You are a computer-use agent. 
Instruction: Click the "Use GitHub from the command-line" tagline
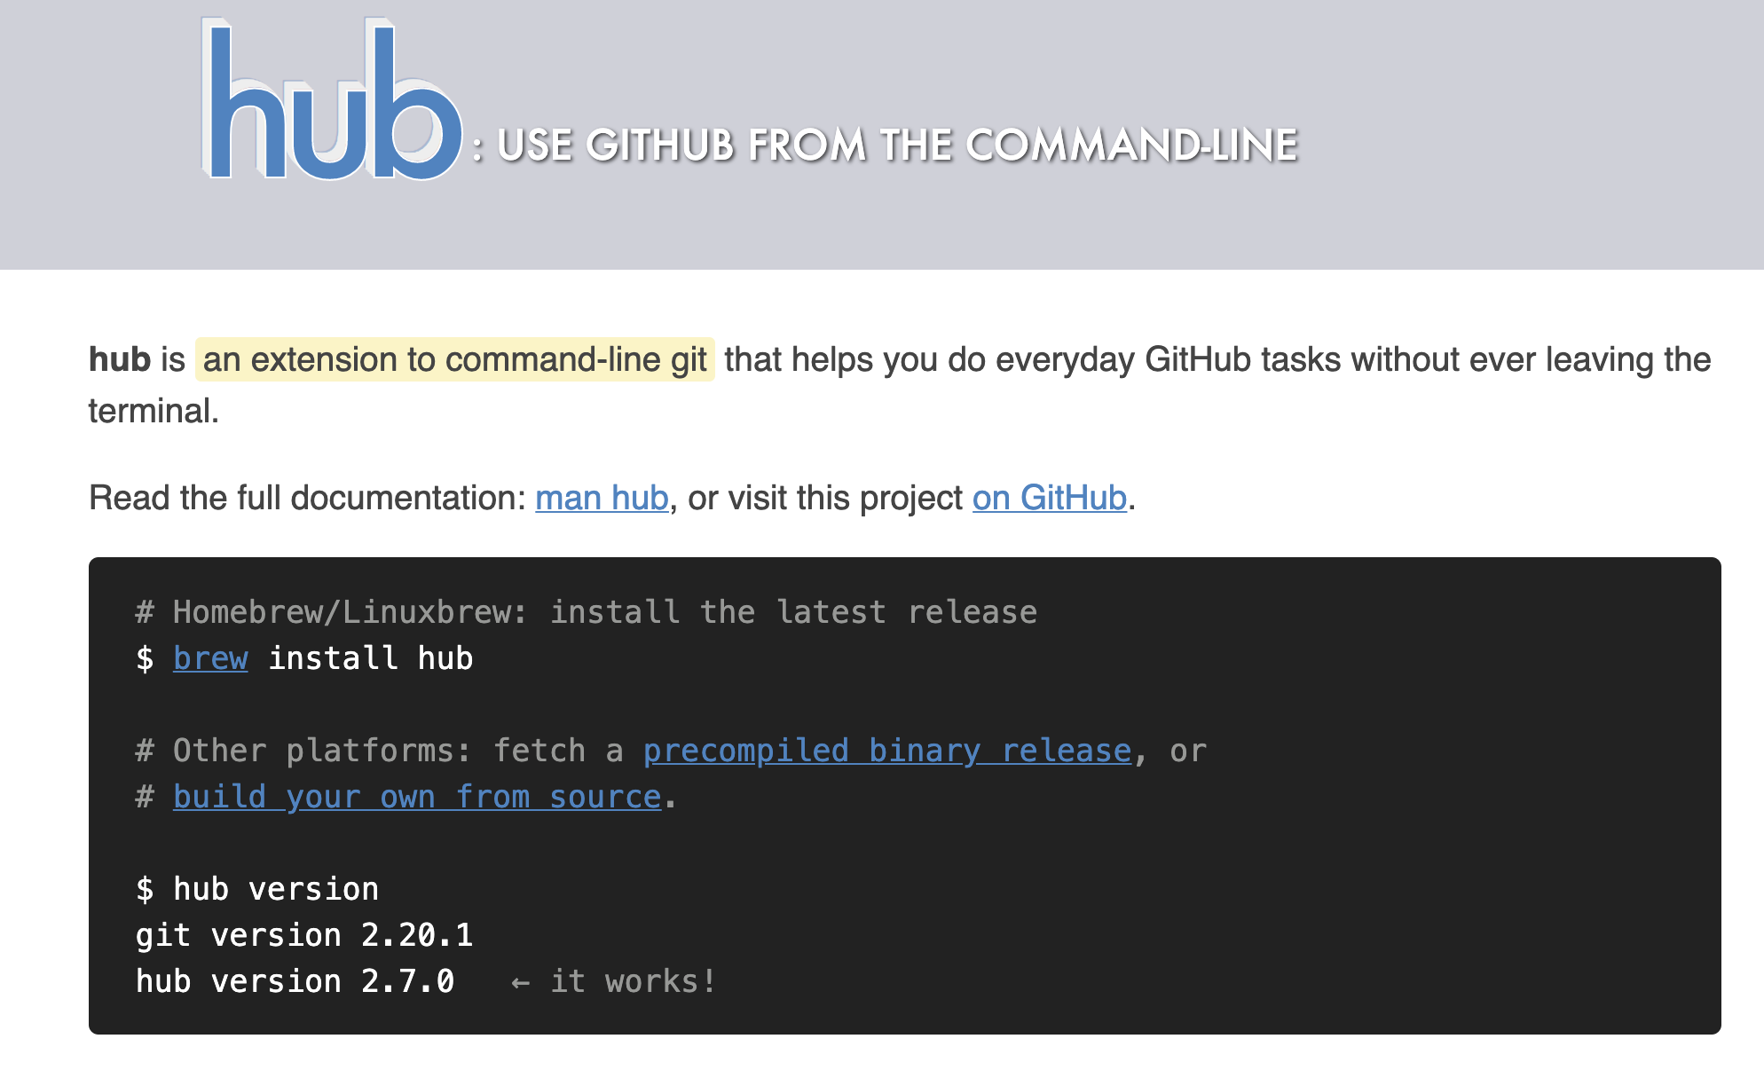pyautogui.click(x=897, y=146)
